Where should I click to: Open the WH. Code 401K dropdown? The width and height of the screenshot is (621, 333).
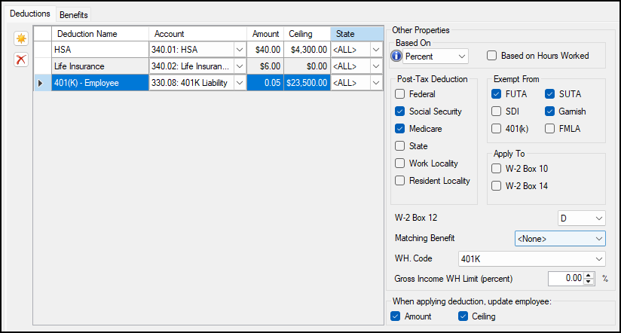(531, 259)
